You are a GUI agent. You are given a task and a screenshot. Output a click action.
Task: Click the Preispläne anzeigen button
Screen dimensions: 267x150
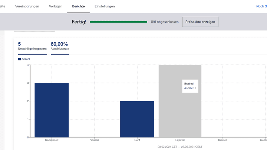pyautogui.click(x=200, y=22)
